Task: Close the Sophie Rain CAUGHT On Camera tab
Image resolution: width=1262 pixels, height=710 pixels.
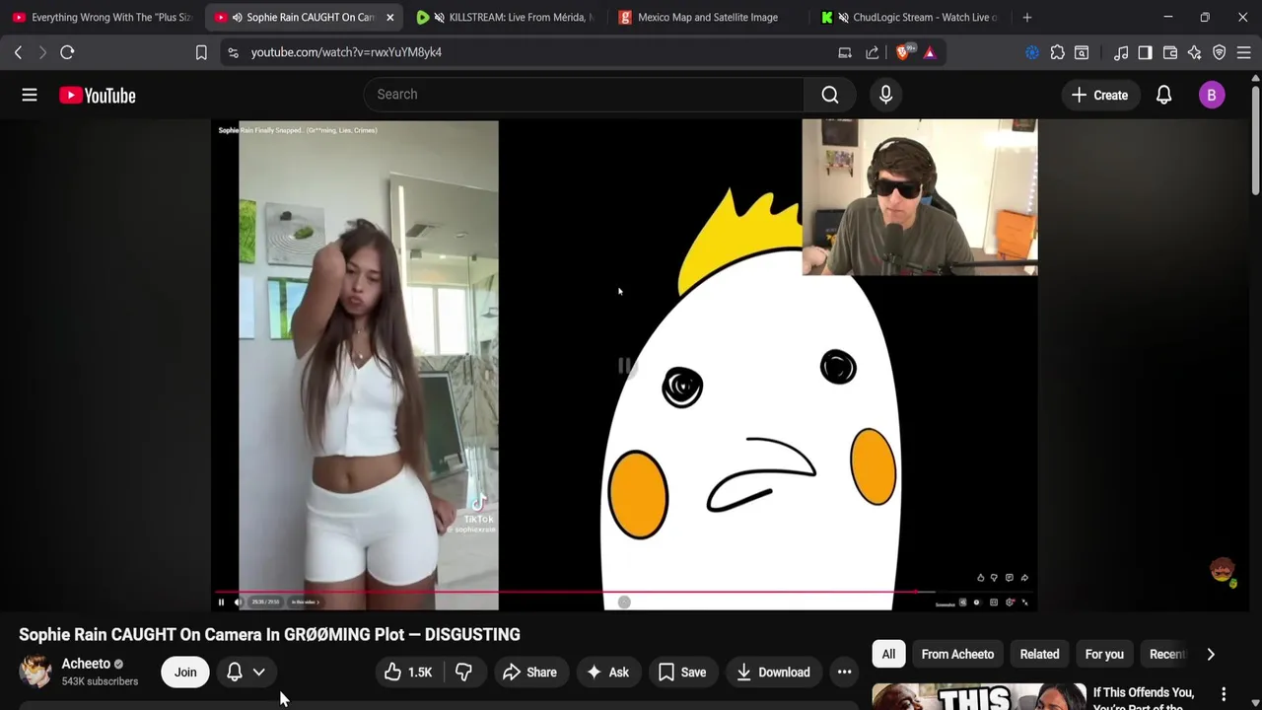Action: (x=389, y=17)
